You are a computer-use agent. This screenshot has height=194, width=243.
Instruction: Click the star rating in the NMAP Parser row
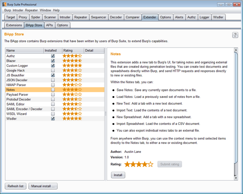pos(72,85)
